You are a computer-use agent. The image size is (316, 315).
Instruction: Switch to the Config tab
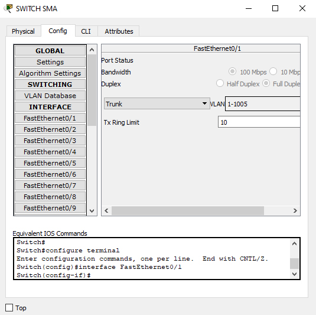click(58, 31)
